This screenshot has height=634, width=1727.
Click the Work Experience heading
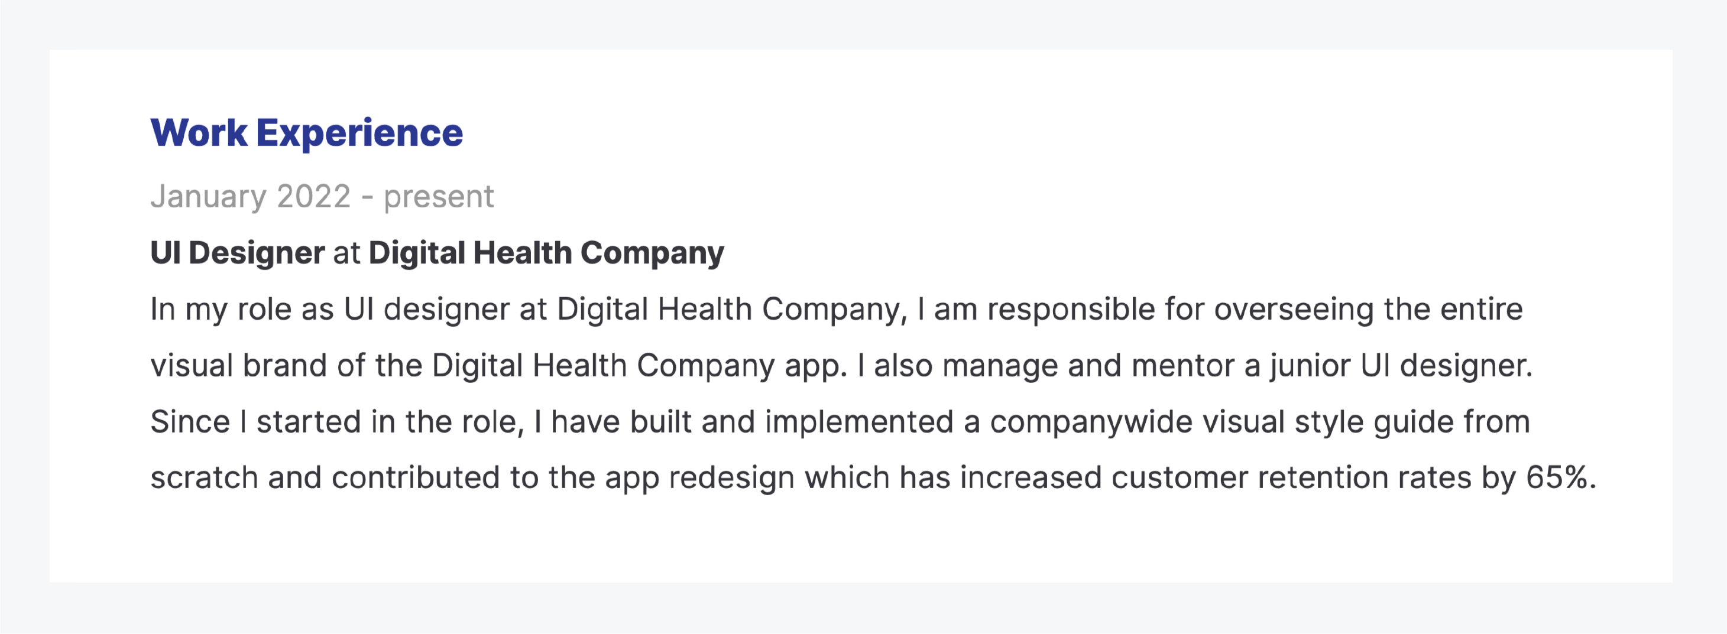pos(306,133)
